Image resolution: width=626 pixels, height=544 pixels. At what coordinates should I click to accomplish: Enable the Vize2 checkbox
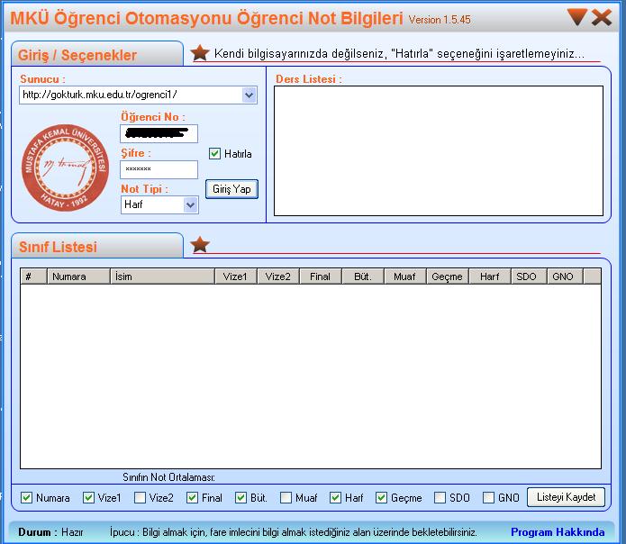tap(140, 497)
